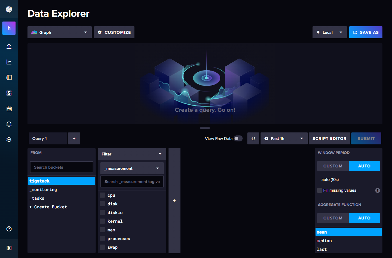Open the Tasks calendar icon in sidebar
This screenshot has height=258, width=392.
click(x=9, y=109)
